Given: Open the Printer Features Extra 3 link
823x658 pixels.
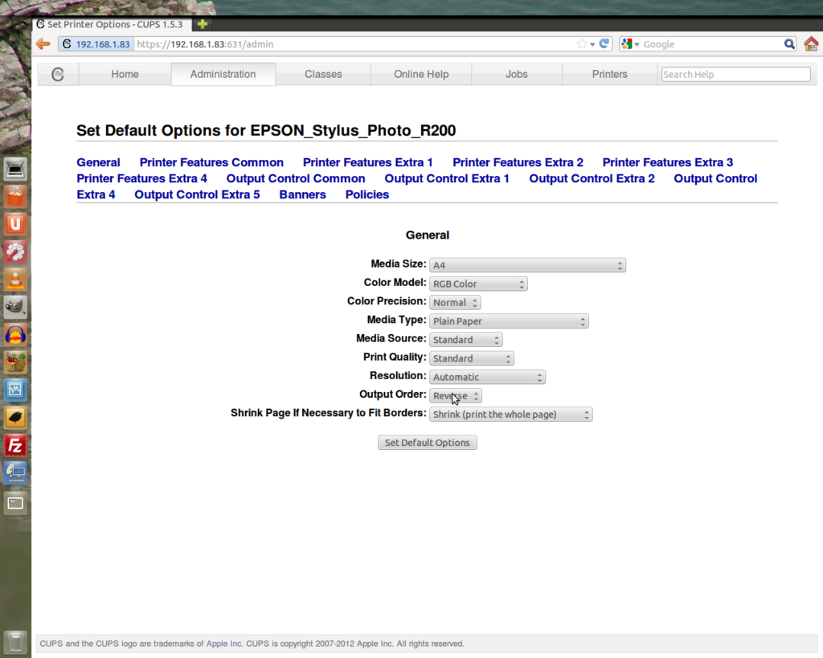Looking at the screenshot, I should coord(668,162).
